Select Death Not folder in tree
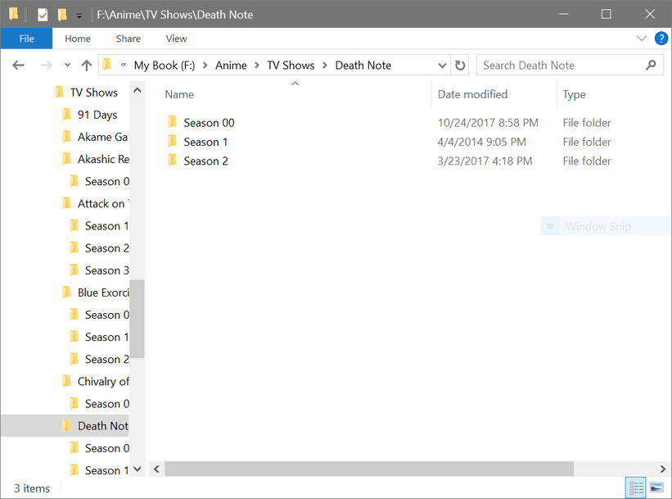Viewport: 672px width, 499px height. click(x=103, y=426)
